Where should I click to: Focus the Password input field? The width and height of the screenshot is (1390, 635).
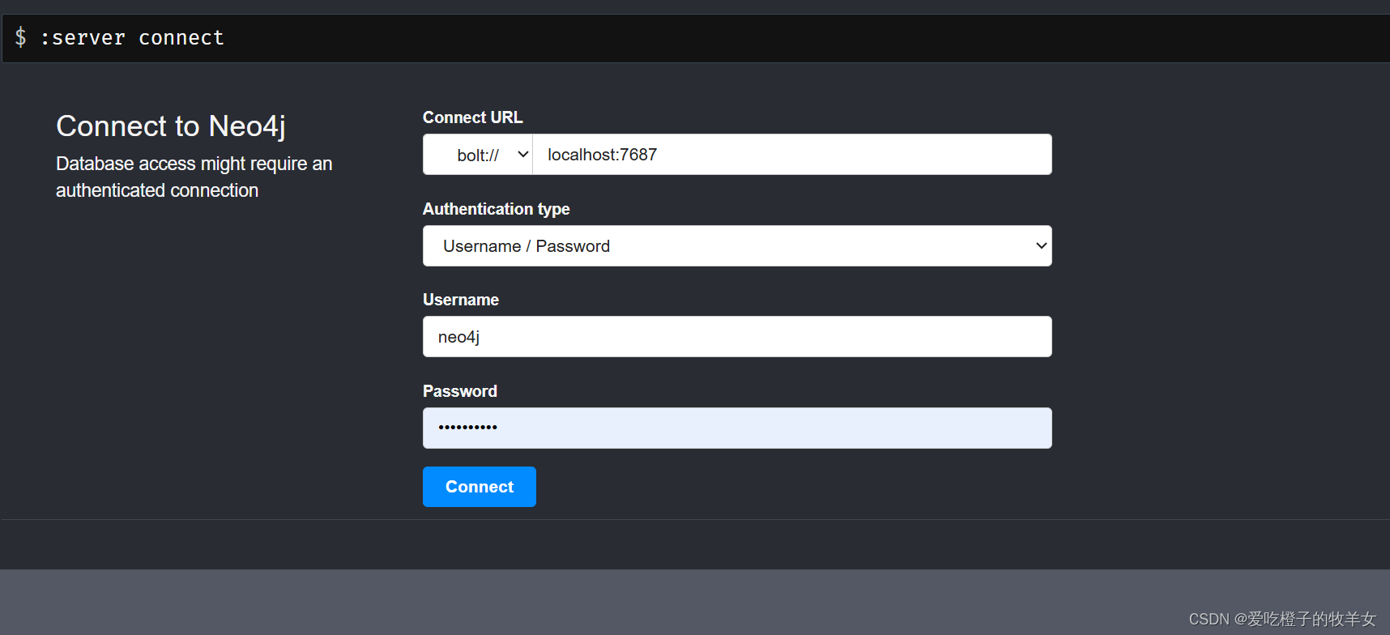(x=737, y=428)
